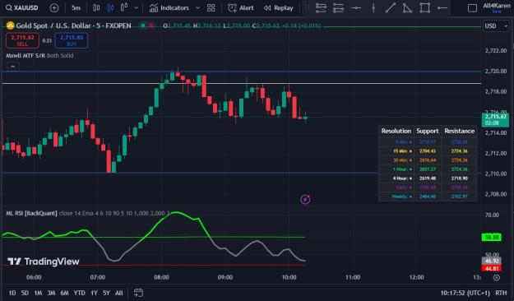Select the candles chart style icon
This screenshot has width=514, height=301.
coord(110,7)
